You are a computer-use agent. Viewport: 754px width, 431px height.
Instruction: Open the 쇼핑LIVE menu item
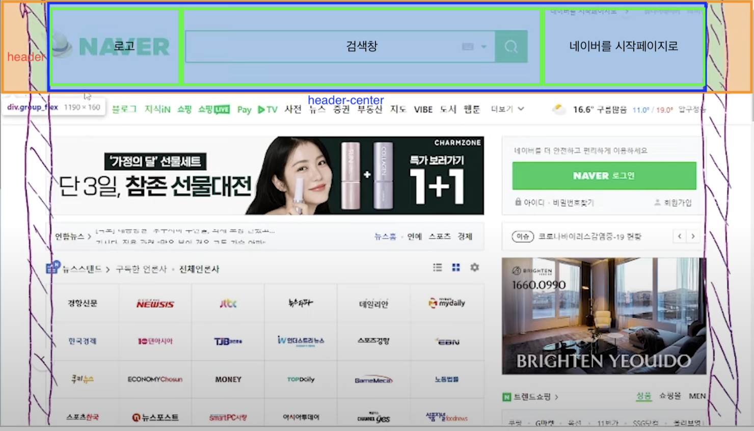click(213, 109)
